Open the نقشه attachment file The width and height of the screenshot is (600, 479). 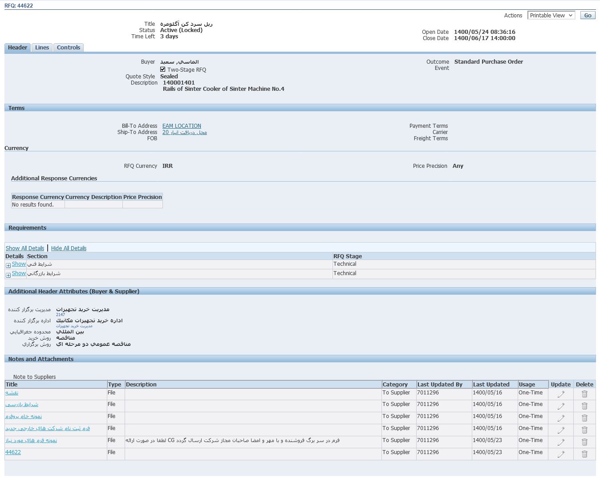pyautogui.click(x=12, y=393)
